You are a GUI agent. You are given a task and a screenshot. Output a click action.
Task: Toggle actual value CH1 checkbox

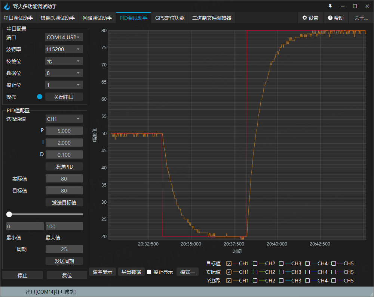[229, 272]
